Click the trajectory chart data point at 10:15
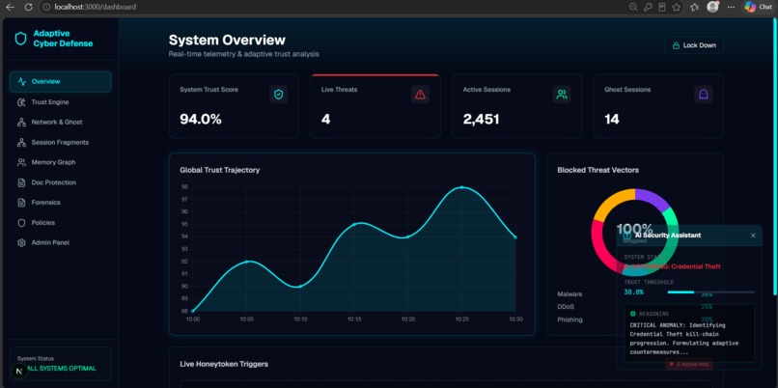 [x=354, y=224]
